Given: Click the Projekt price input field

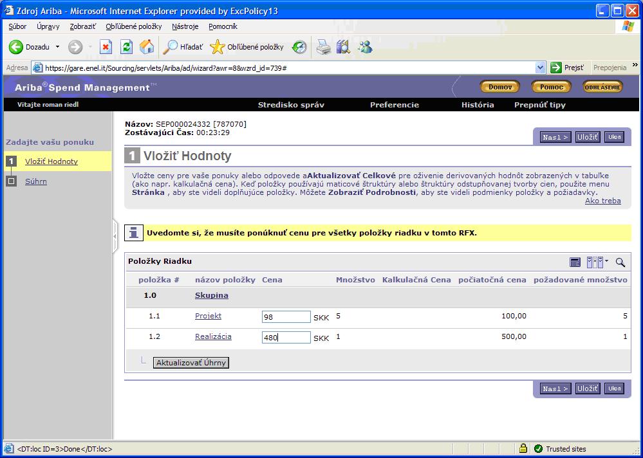Looking at the screenshot, I should click(x=286, y=316).
